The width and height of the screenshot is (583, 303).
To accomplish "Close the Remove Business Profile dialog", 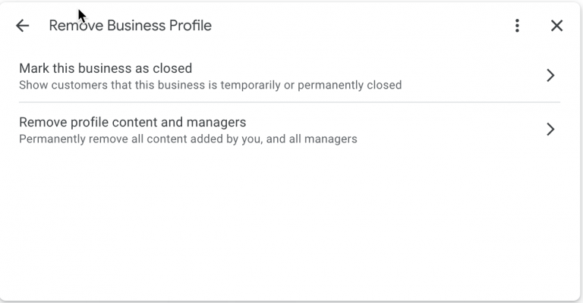I will click(x=556, y=26).
